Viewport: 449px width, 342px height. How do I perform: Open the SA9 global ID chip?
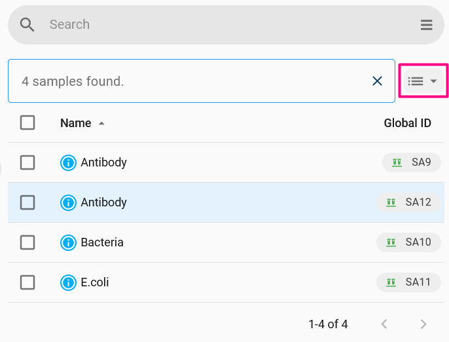tap(412, 162)
